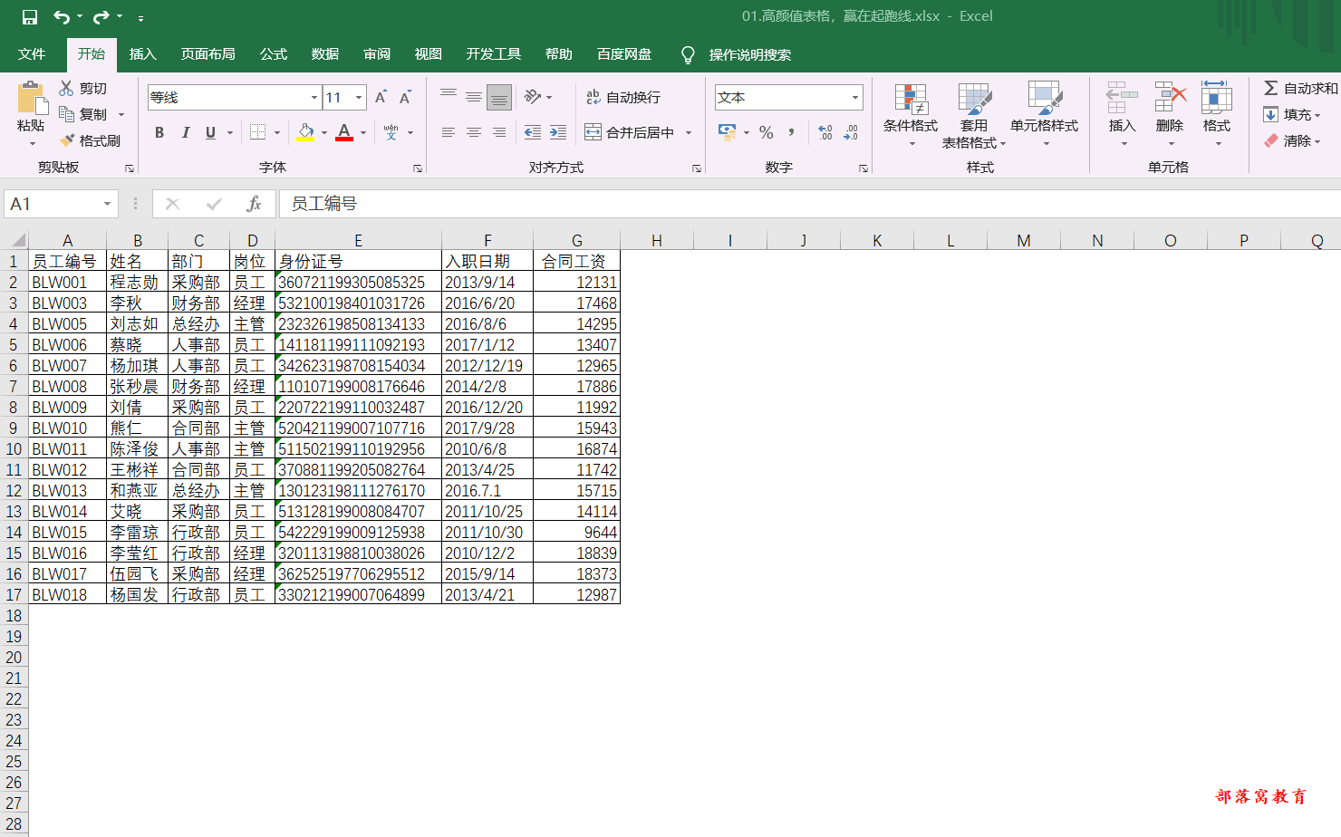Click the Redo arrow icon

(x=101, y=17)
